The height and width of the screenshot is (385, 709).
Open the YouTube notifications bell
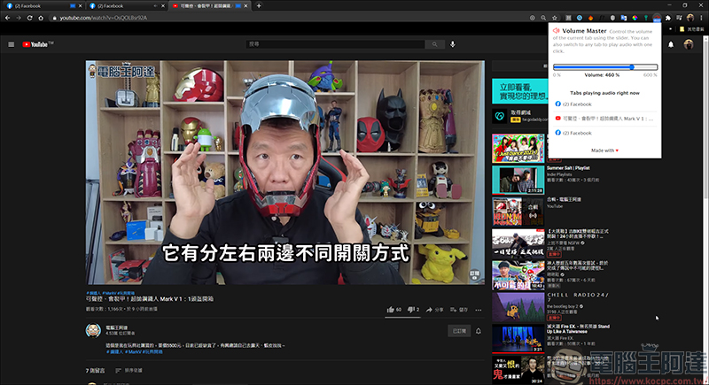[671, 44]
